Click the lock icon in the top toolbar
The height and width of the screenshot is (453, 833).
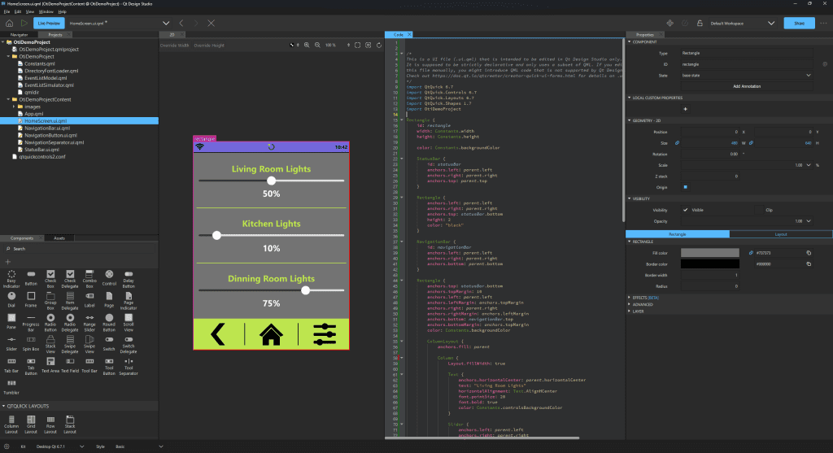[700, 24]
